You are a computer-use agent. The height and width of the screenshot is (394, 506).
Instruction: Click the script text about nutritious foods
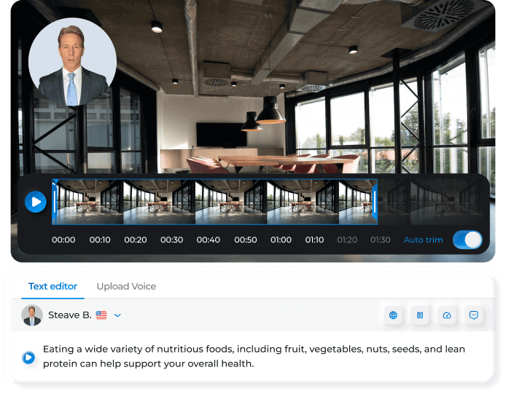pos(254,356)
